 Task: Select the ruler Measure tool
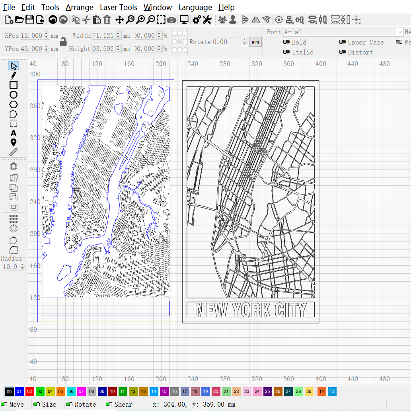pyautogui.click(x=13, y=152)
